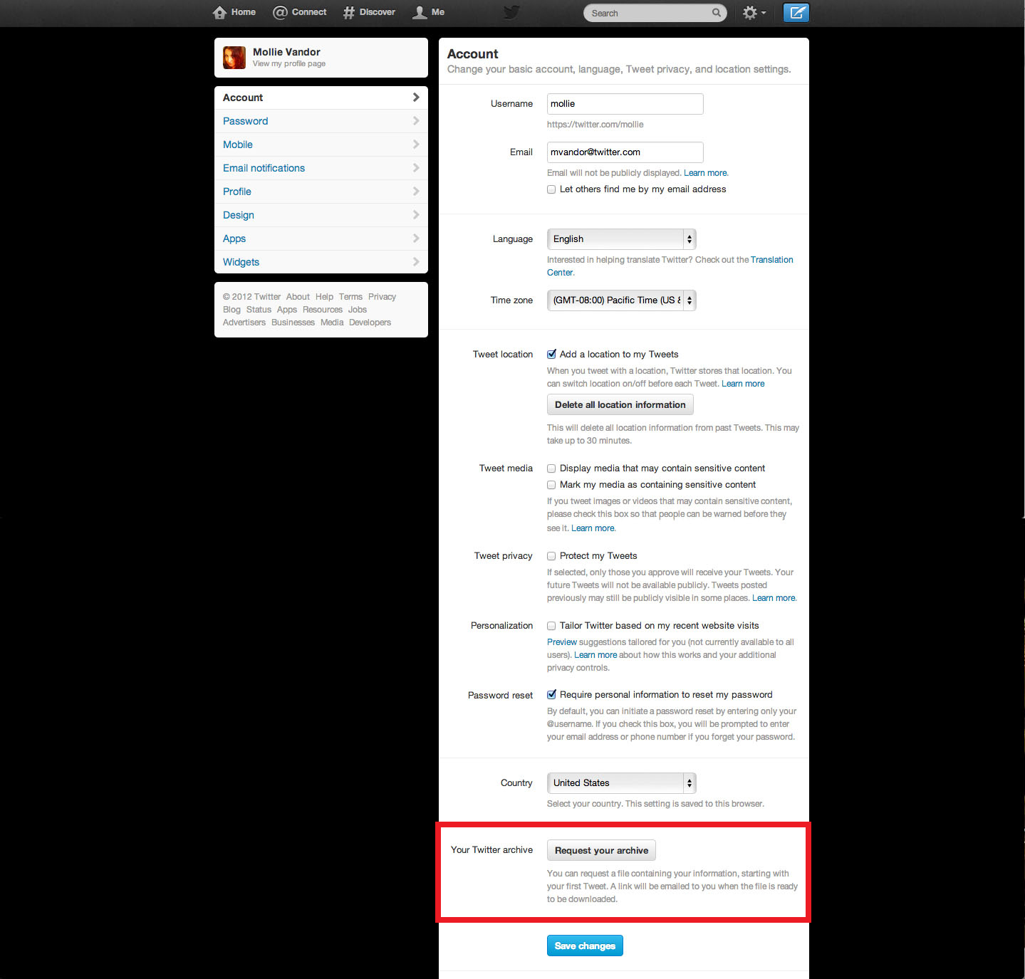Open the Language dropdown
Screen dimensions: 1025x979
[621, 239]
